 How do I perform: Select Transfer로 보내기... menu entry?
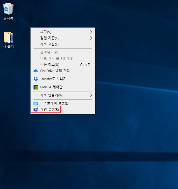pos(63,79)
